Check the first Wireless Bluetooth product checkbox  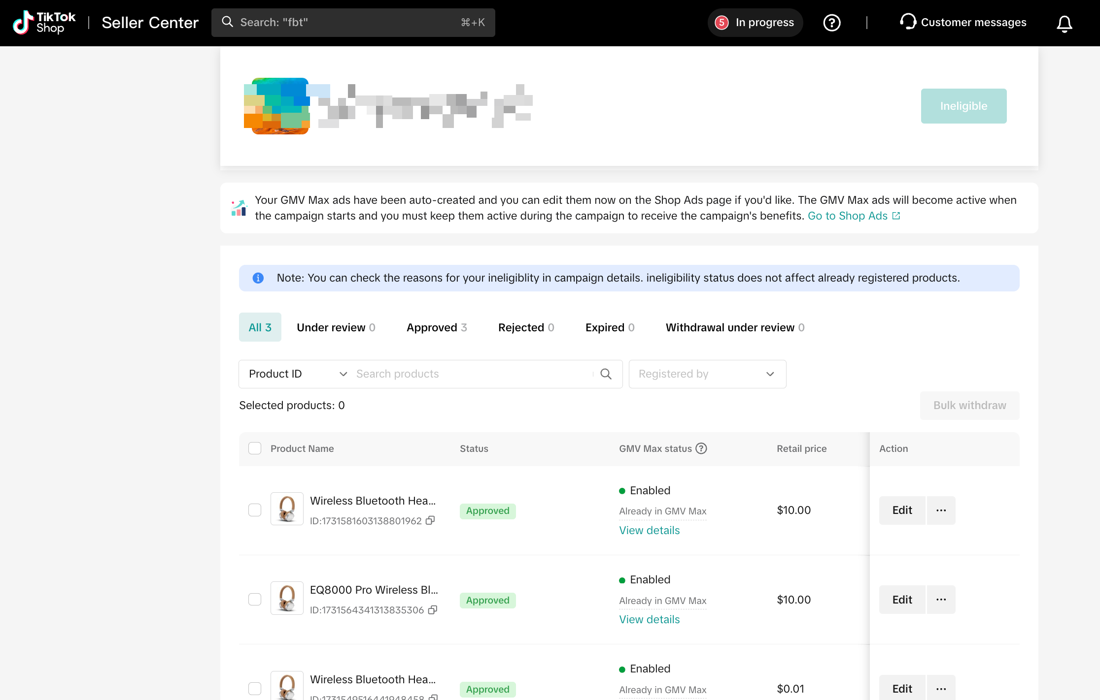pos(255,510)
